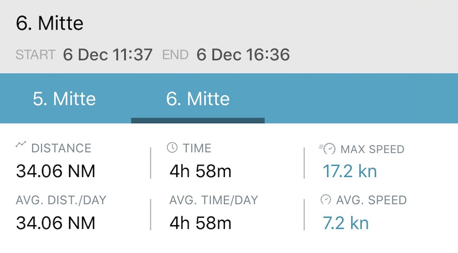Click the AVG. SPEED label

(371, 200)
